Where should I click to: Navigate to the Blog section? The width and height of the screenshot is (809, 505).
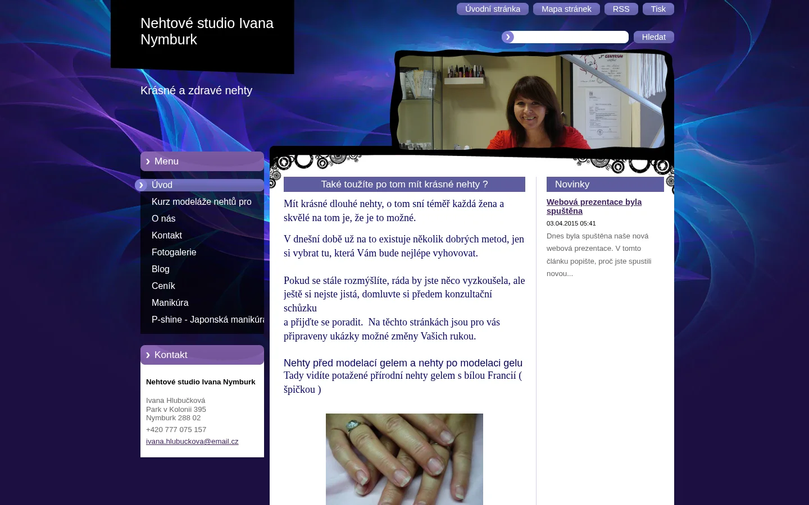pos(202,269)
